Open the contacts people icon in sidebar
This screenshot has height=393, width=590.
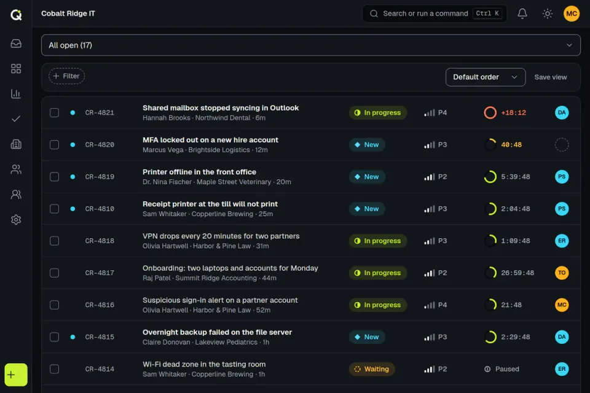[x=16, y=169]
